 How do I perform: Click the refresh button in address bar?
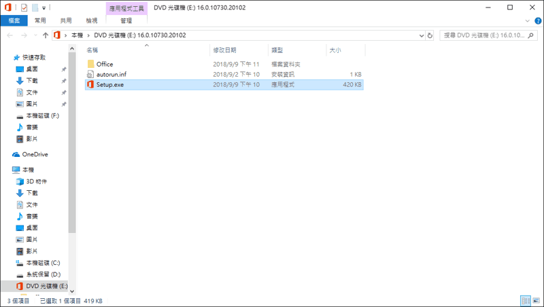430,35
